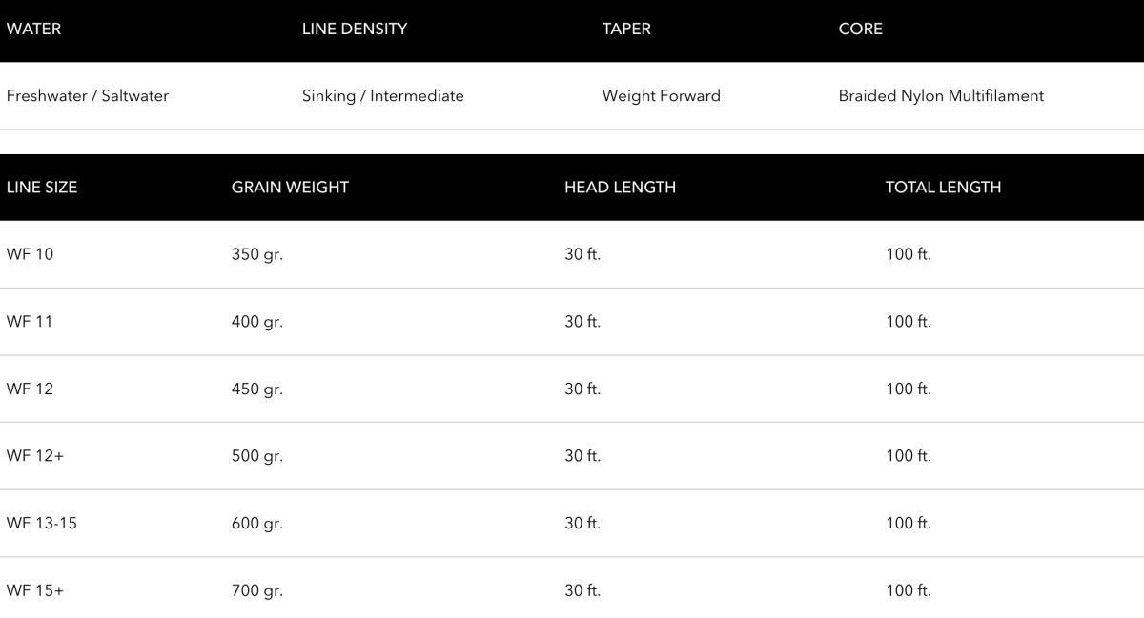Select the Sinking / Intermediate value
Viewport: 1144px width, 618px height.
click(382, 96)
